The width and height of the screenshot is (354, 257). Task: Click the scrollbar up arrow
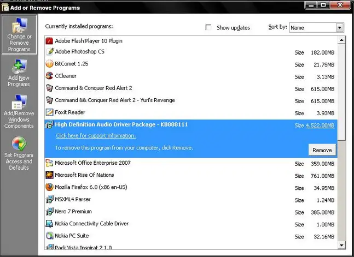click(x=341, y=40)
